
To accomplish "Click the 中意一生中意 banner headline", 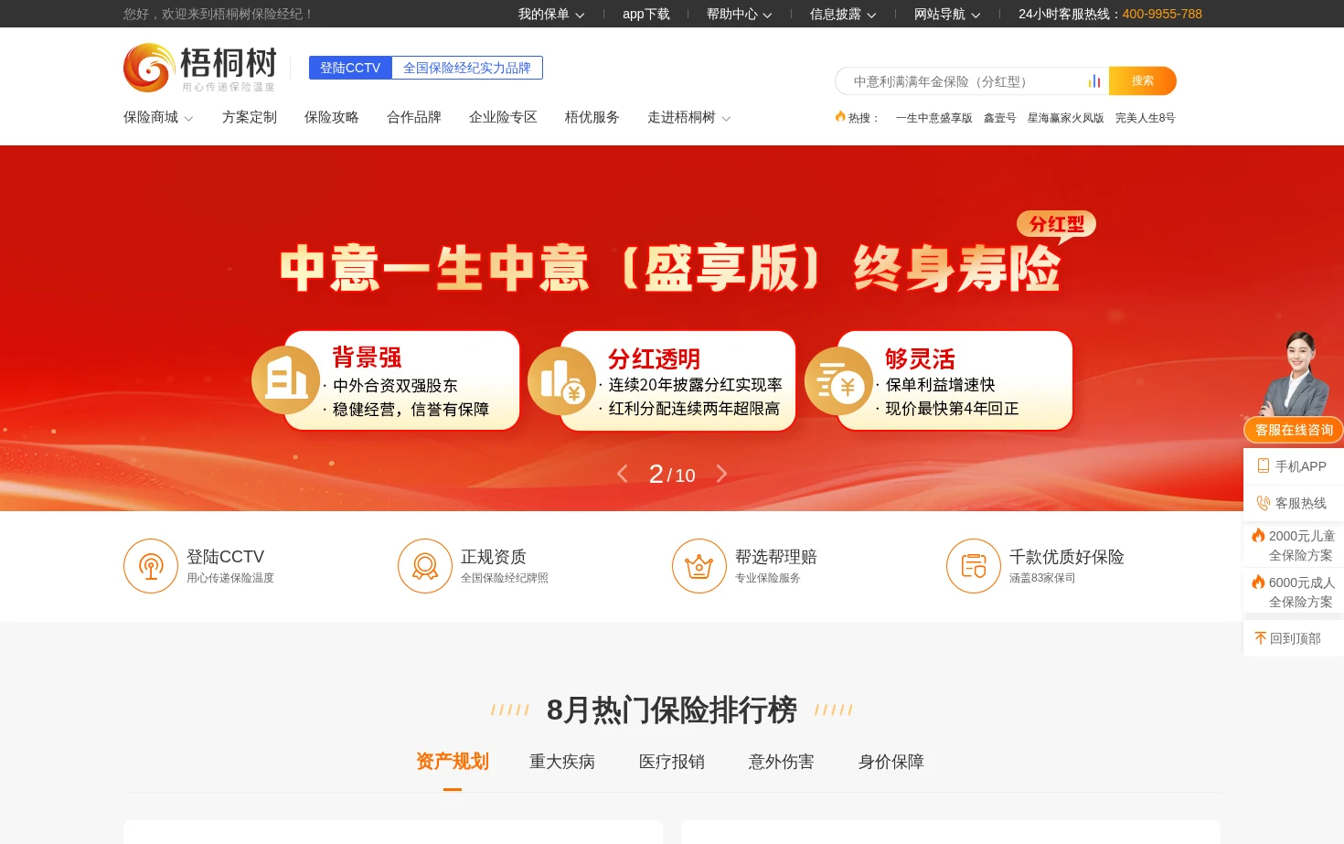I will [670, 268].
